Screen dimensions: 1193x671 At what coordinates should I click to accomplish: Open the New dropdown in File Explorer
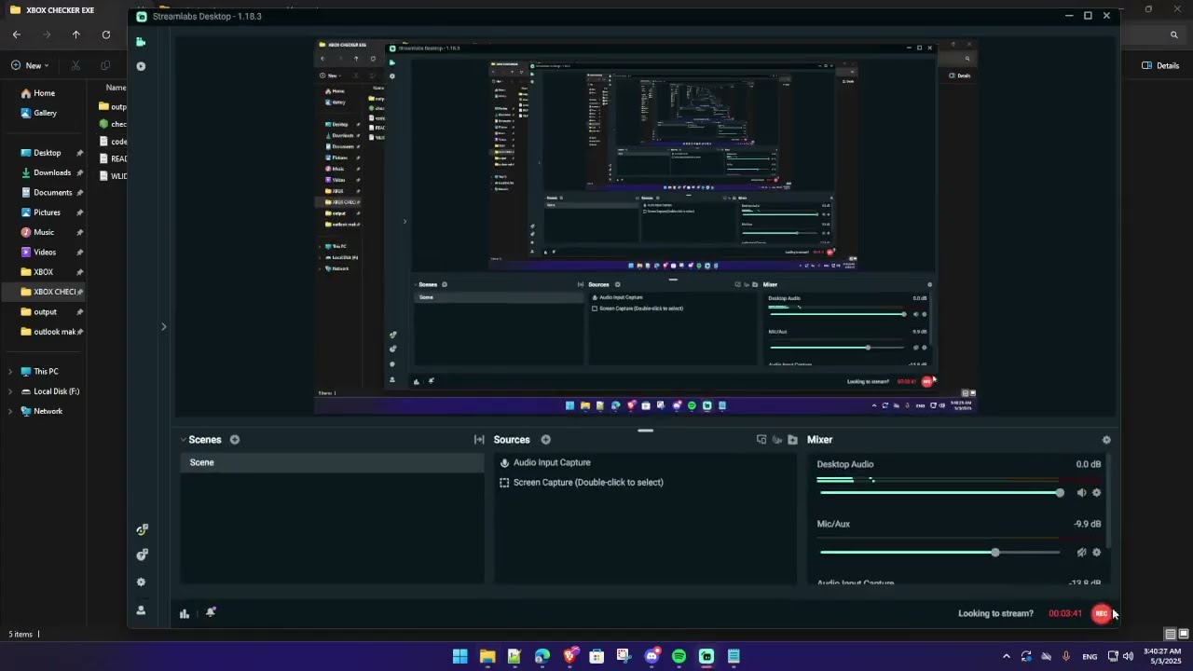[30, 65]
